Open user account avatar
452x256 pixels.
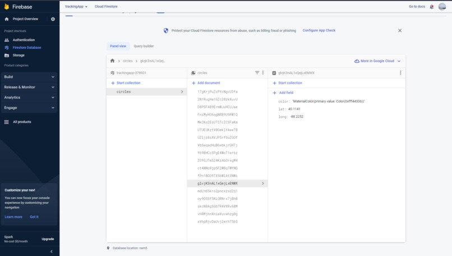click(x=442, y=6)
